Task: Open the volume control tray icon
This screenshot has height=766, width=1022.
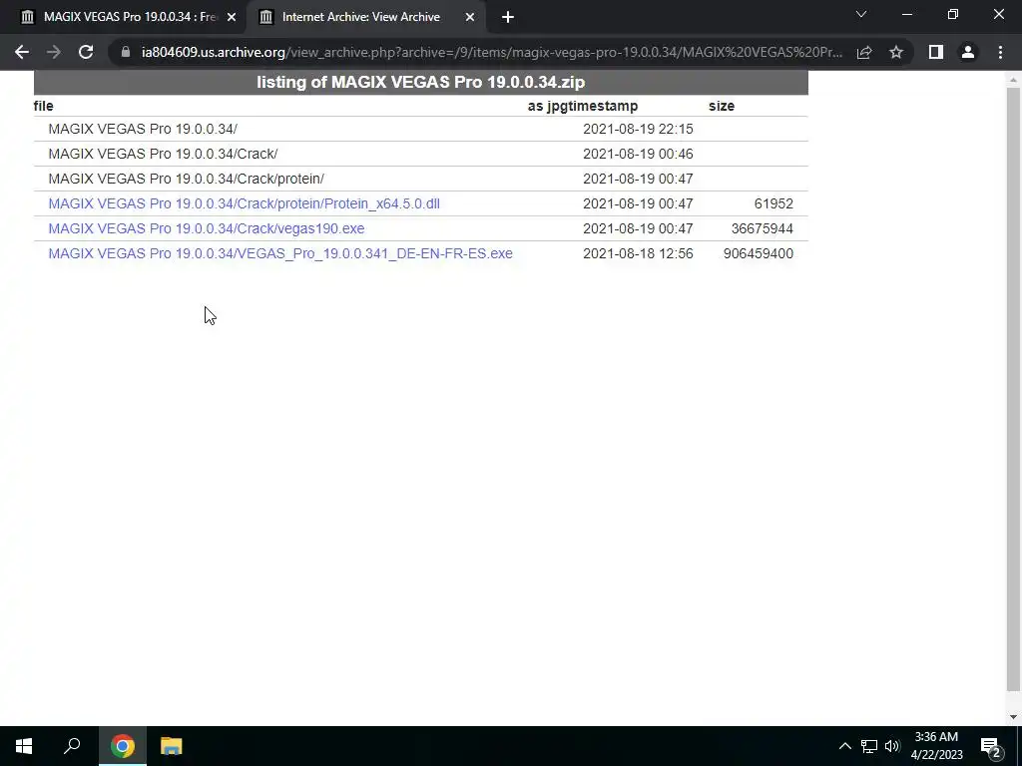Action: [892, 746]
